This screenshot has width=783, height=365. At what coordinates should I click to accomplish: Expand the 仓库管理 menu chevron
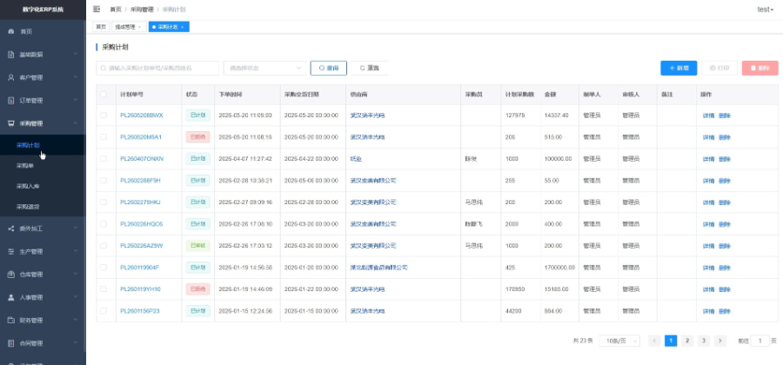(76, 275)
